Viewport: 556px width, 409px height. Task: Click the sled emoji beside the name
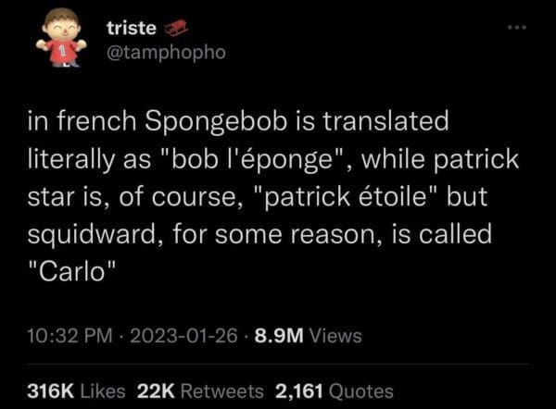[176, 30]
